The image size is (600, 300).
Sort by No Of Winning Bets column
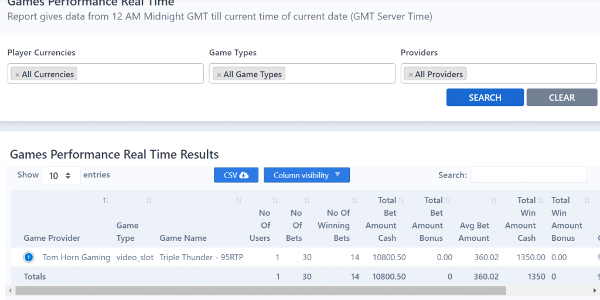coord(354,201)
